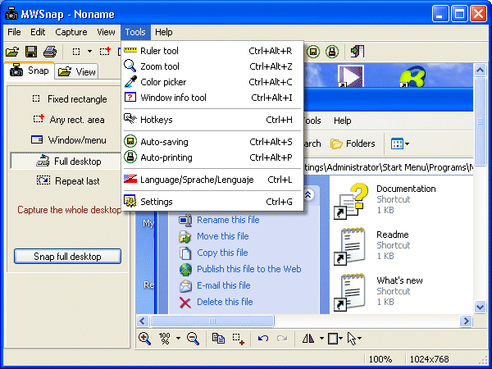This screenshot has height=369, width=492.
Task: Click the Readme shortcut icon
Action: 350,246
